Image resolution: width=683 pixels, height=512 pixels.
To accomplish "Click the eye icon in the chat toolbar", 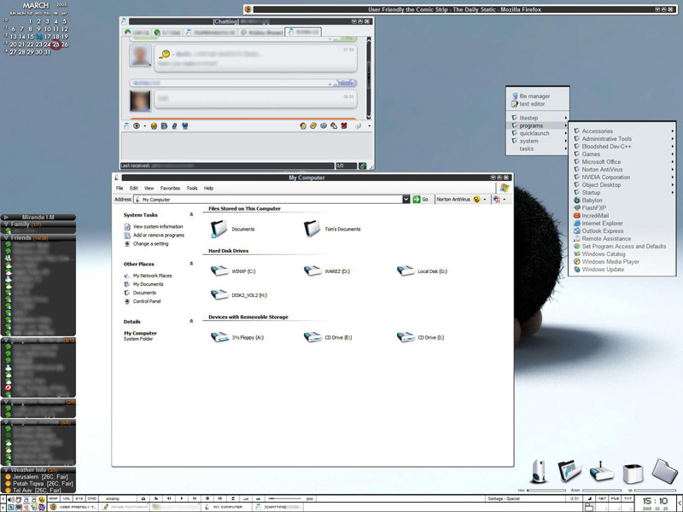I will 137,126.
